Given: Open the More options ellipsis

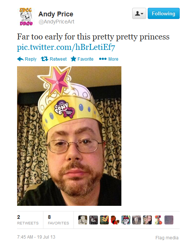Looking at the screenshot, I should tap(102, 59).
